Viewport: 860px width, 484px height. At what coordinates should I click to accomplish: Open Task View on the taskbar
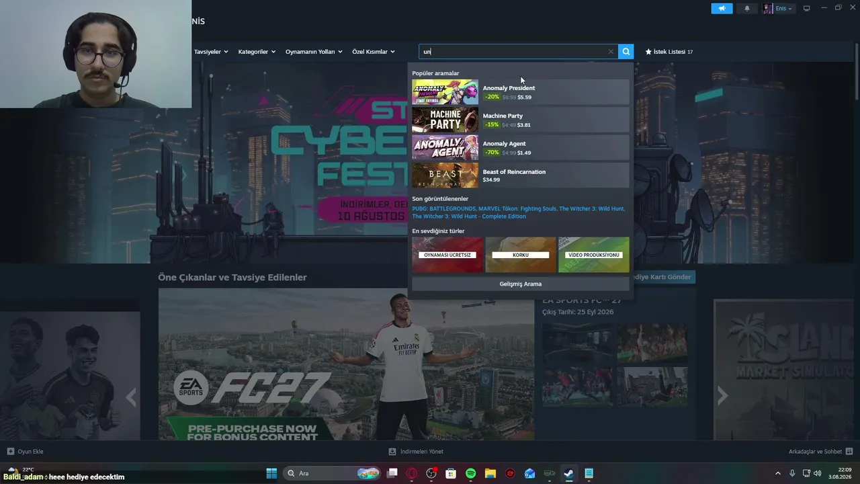coord(392,473)
